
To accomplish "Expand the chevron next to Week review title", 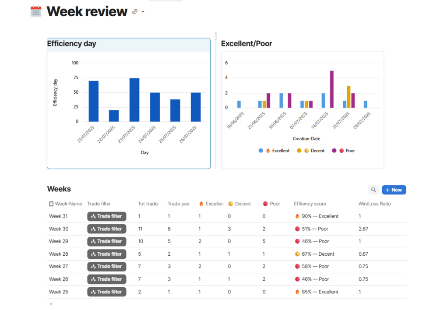I will [143, 12].
